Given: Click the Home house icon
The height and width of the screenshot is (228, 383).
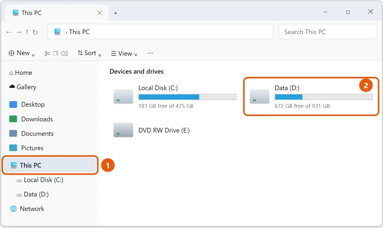Looking at the screenshot, I should pyautogui.click(x=11, y=73).
